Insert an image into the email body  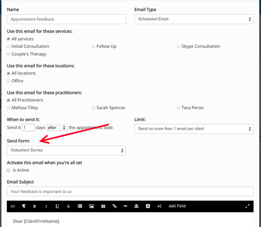tap(91, 206)
